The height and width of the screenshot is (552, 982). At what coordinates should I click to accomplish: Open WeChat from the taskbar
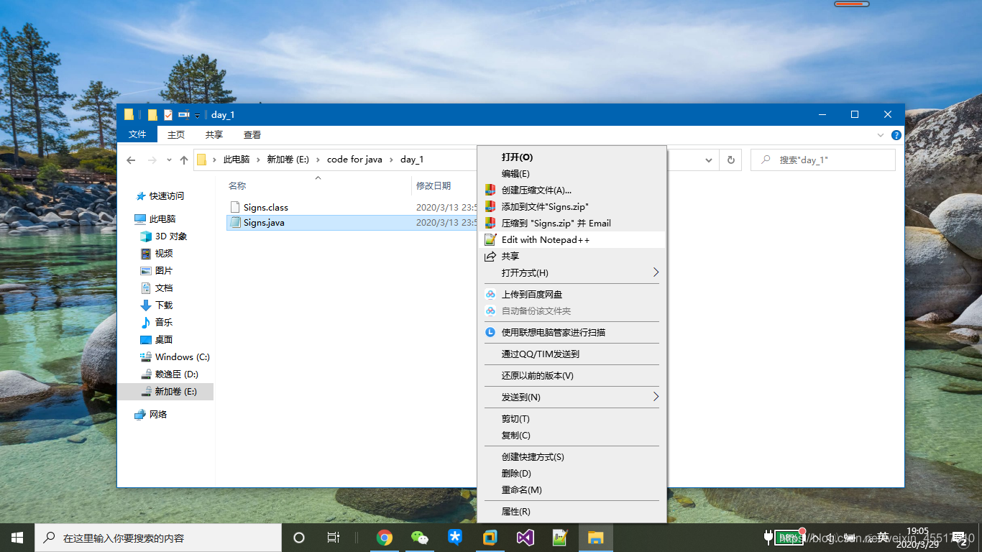tap(419, 538)
